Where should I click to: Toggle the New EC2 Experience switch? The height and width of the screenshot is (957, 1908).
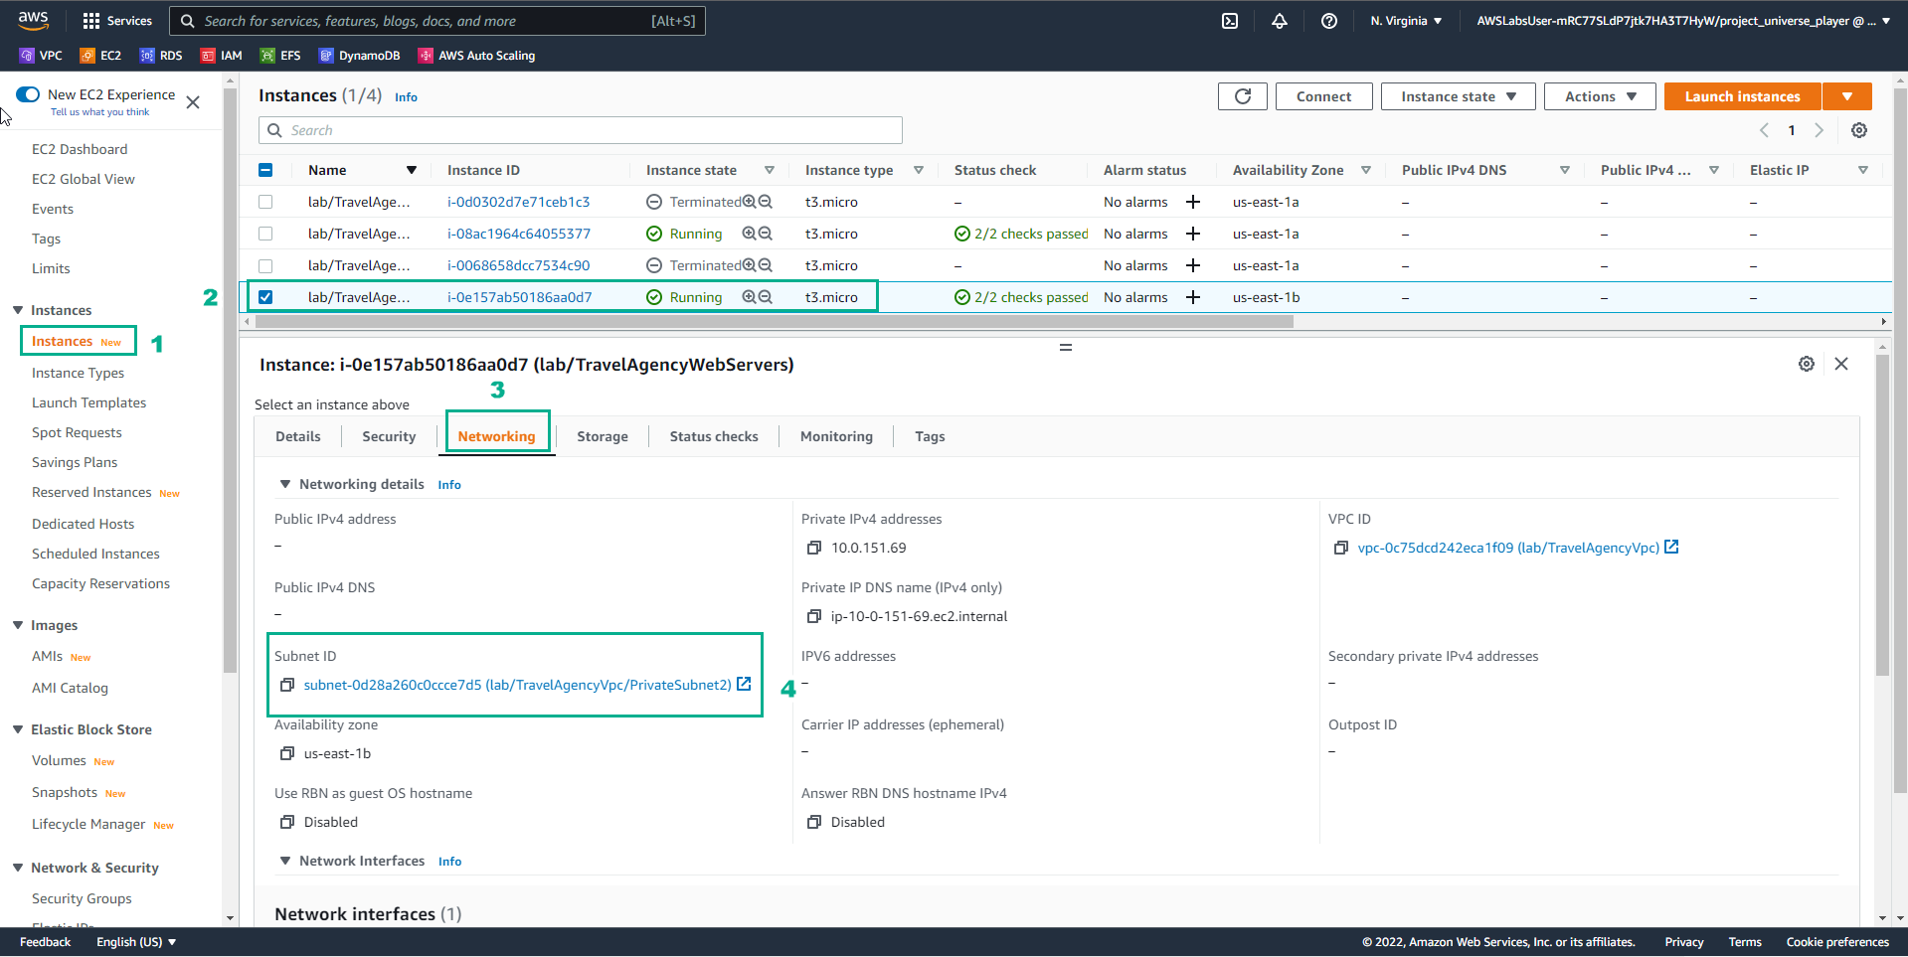pyautogui.click(x=28, y=94)
